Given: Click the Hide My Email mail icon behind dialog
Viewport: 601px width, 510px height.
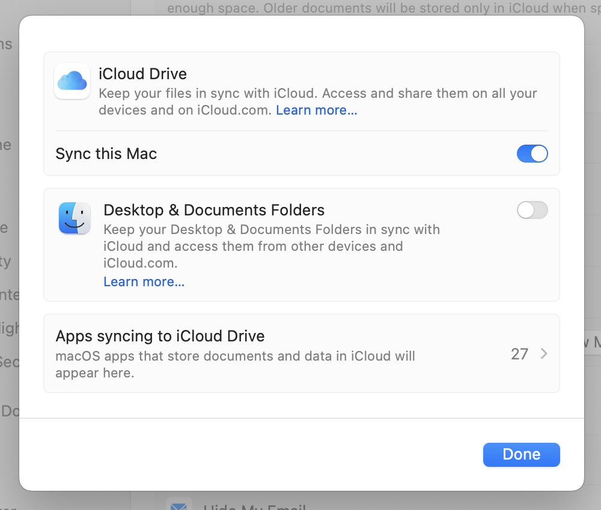Looking at the screenshot, I should pos(179,505).
